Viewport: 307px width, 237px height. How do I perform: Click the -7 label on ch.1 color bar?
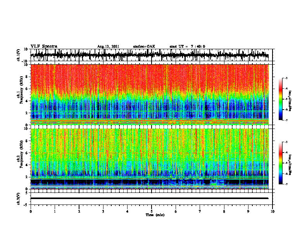(x=286, y=120)
